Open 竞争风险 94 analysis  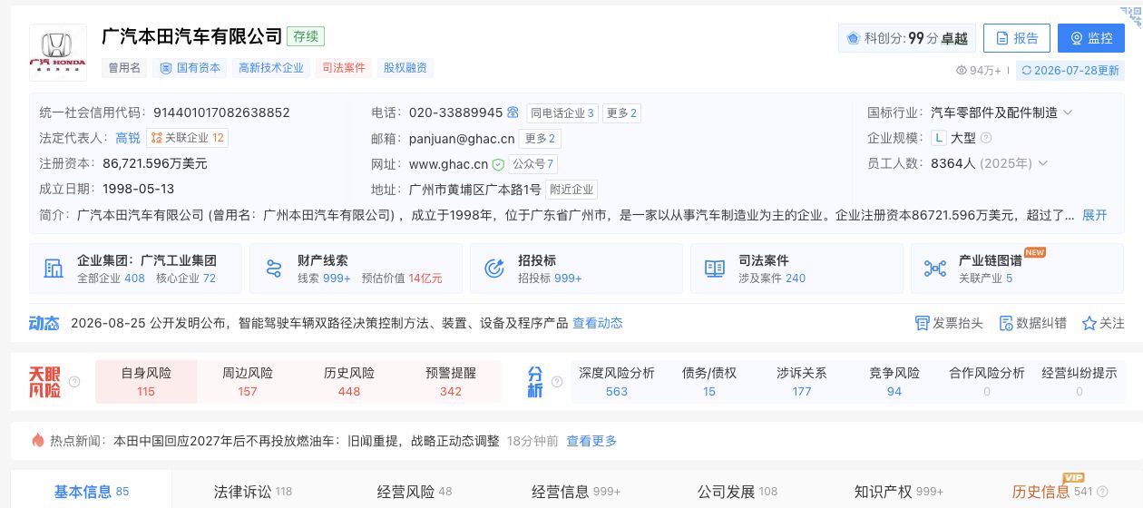pyautogui.click(x=894, y=382)
